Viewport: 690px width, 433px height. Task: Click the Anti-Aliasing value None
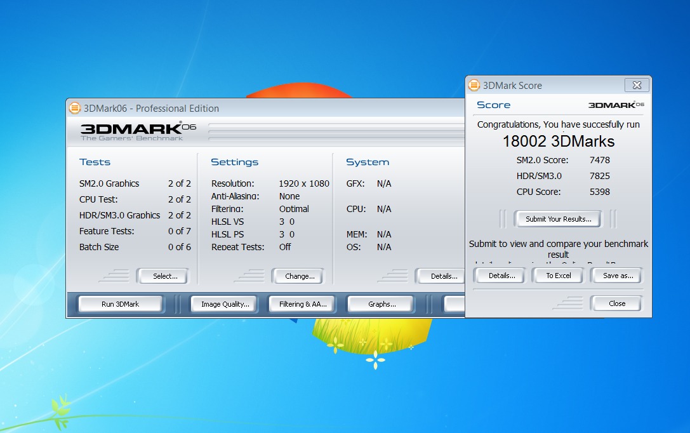pos(289,196)
